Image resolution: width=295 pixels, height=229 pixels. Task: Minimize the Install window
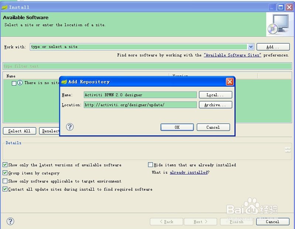[272, 7]
